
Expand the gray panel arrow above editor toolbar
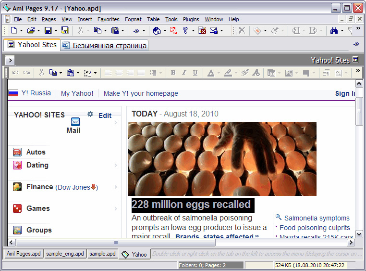[x=10, y=60]
